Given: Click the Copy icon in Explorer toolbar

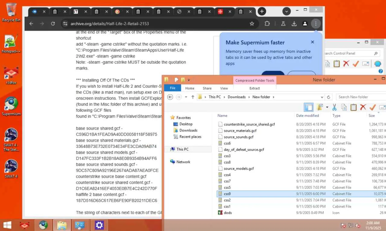Looking at the screenshot, I should pyautogui.click(x=344, y=107).
